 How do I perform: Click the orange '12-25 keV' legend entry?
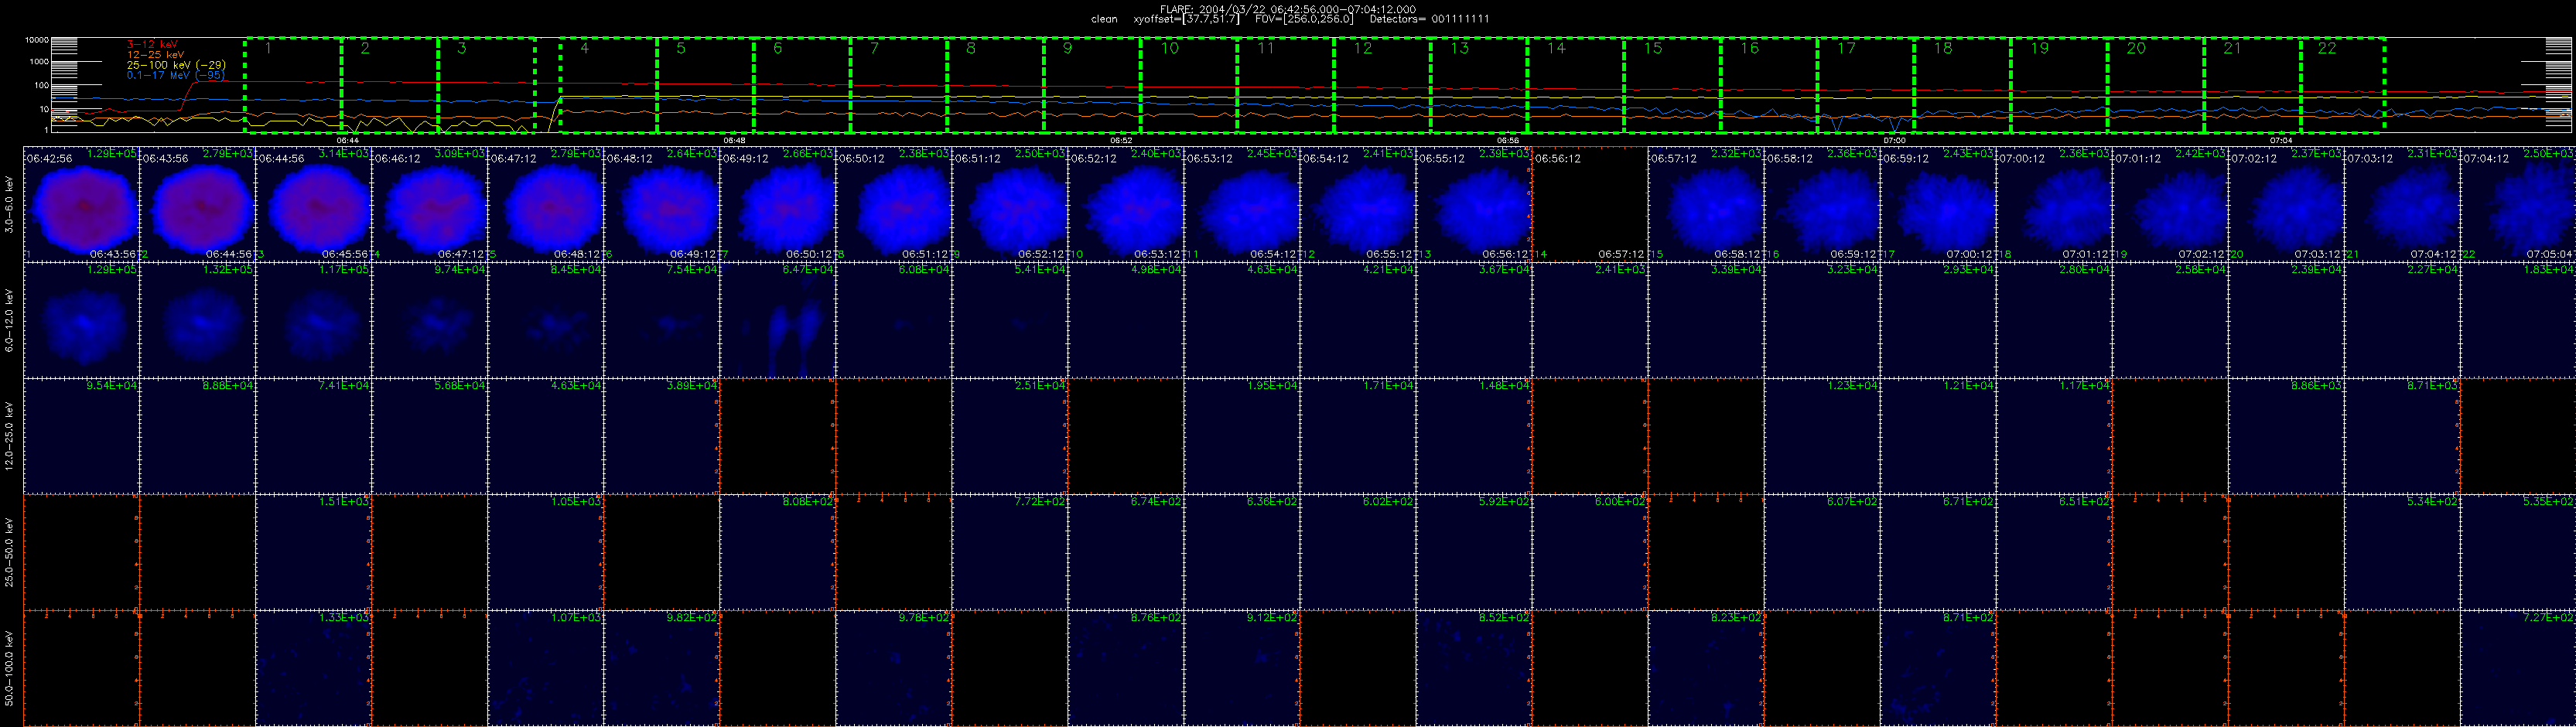tap(156, 54)
